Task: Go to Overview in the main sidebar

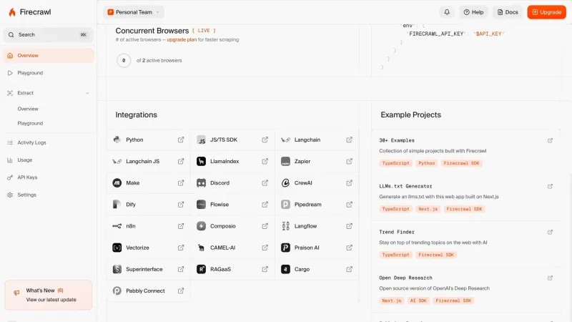Action: click(x=49, y=56)
